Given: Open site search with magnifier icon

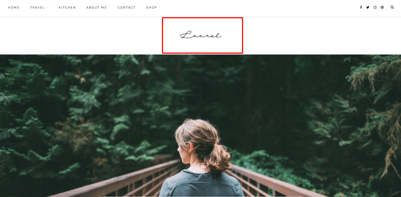Looking at the screenshot, I should click(x=392, y=7).
